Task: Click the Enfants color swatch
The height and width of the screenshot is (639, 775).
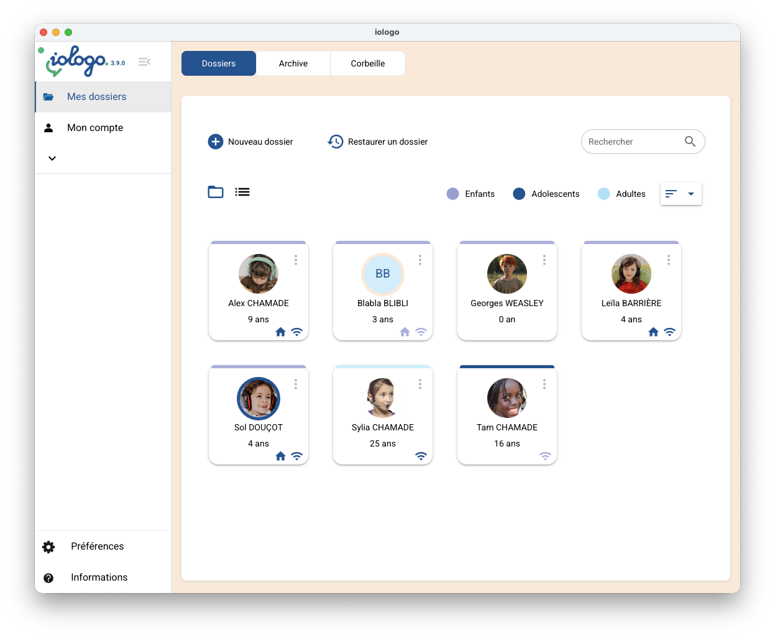Action: (452, 194)
